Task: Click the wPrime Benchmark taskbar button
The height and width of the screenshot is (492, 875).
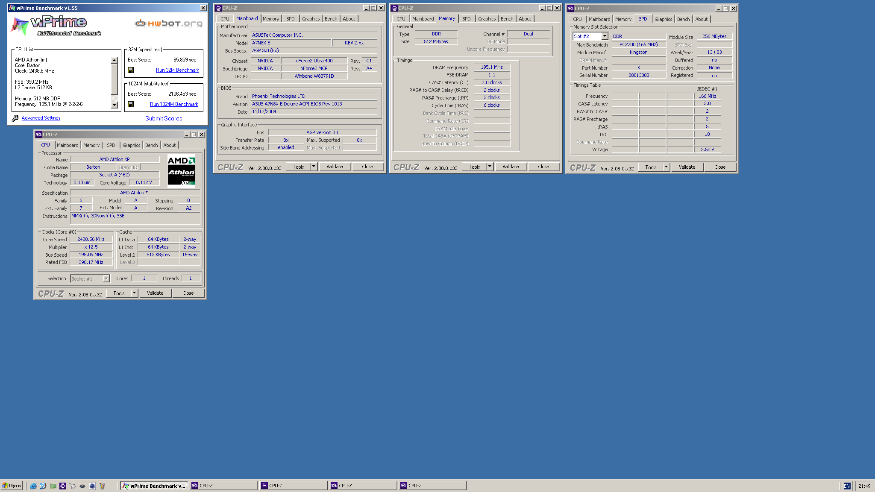Action: (154, 486)
